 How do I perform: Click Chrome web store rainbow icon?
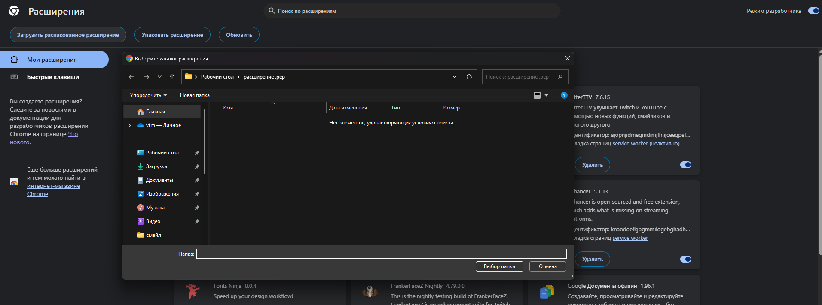pos(14,181)
